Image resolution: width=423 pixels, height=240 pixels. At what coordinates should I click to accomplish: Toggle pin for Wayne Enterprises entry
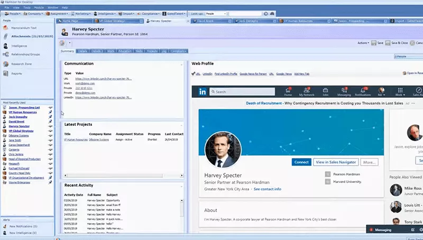point(50,182)
